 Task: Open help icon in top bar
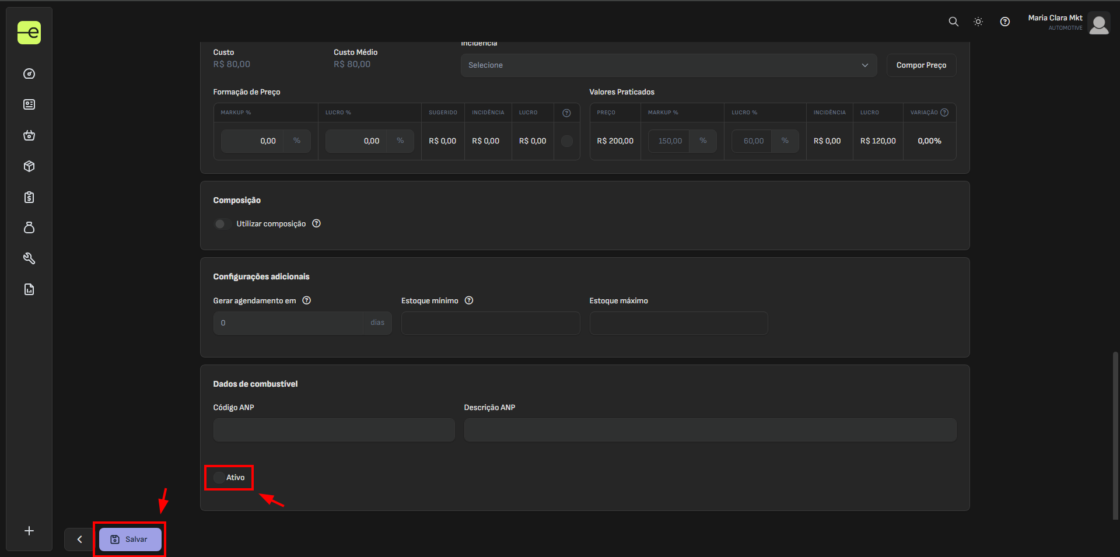1005,22
